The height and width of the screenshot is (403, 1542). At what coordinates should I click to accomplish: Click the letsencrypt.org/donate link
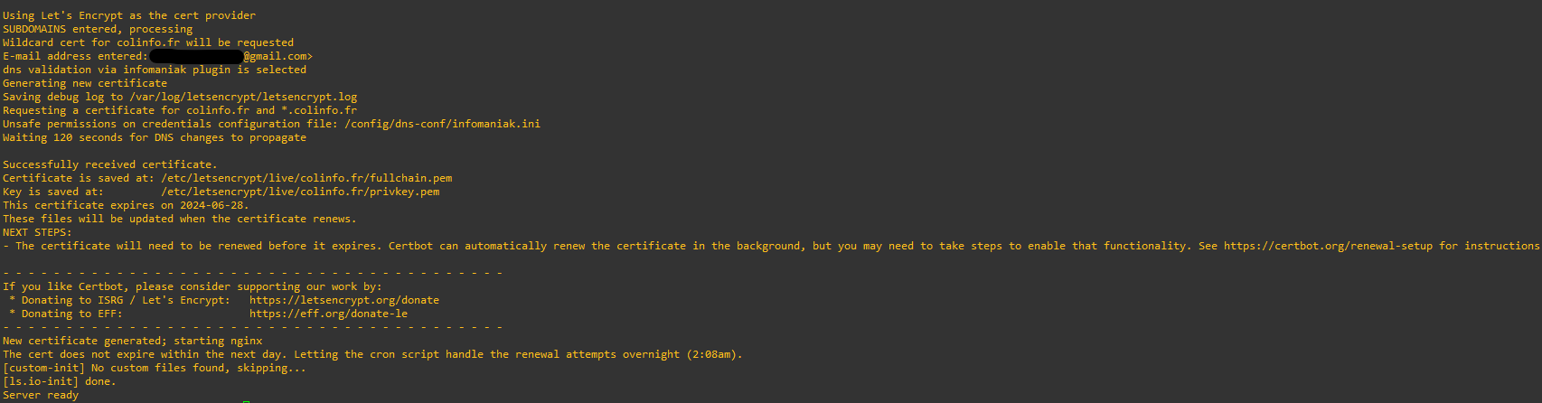(x=344, y=300)
